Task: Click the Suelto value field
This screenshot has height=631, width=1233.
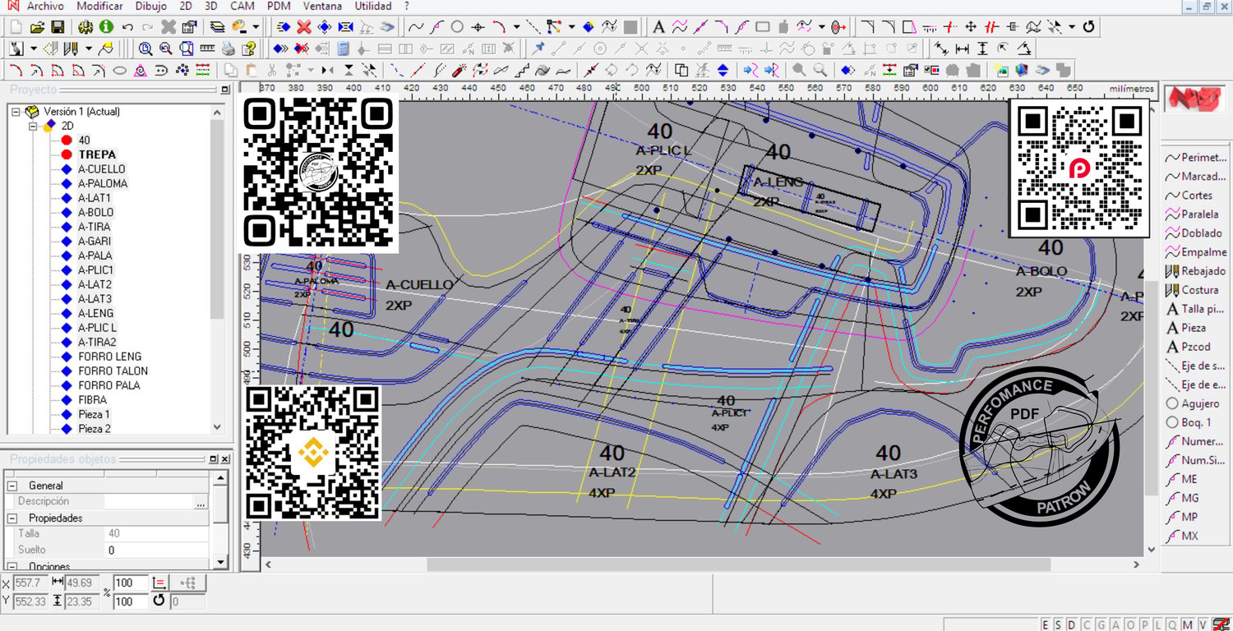Action: click(x=157, y=550)
